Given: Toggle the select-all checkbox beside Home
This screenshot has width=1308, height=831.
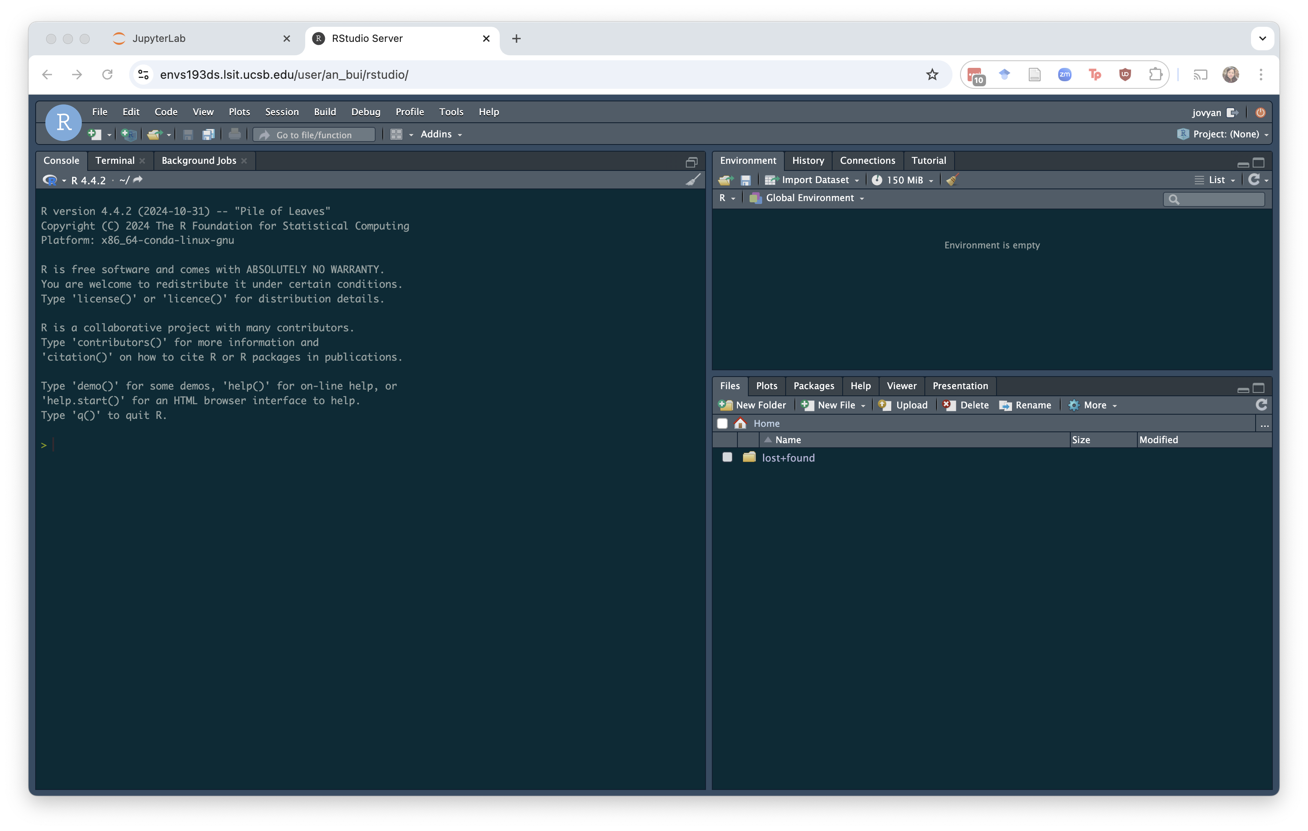Looking at the screenshot, I should (722, 423).
